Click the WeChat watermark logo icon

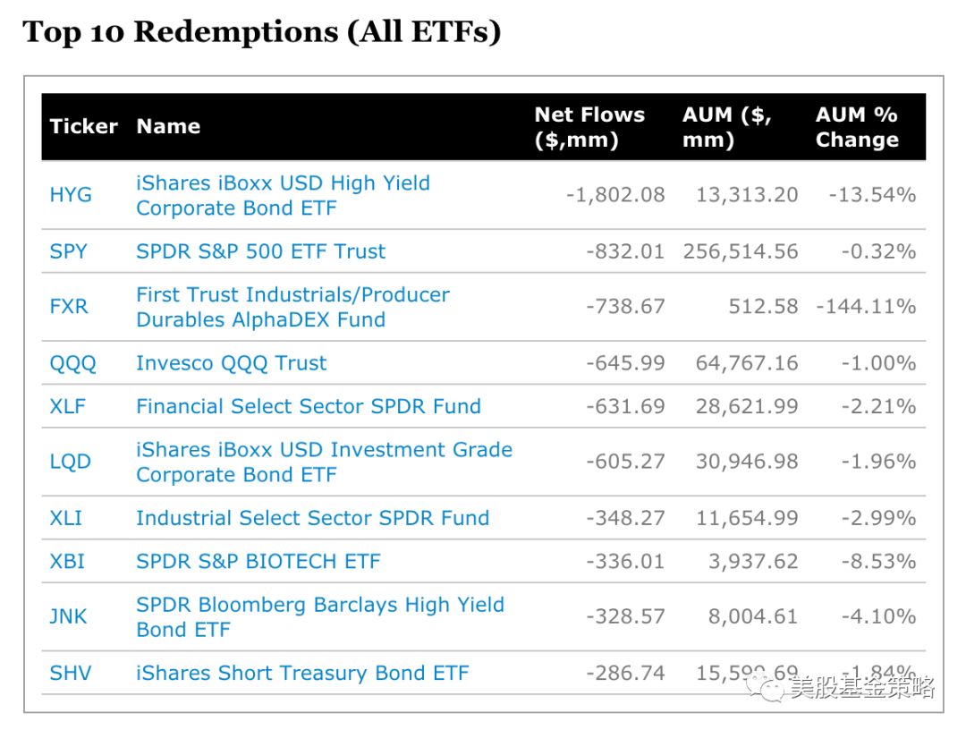tap(769, 688)
